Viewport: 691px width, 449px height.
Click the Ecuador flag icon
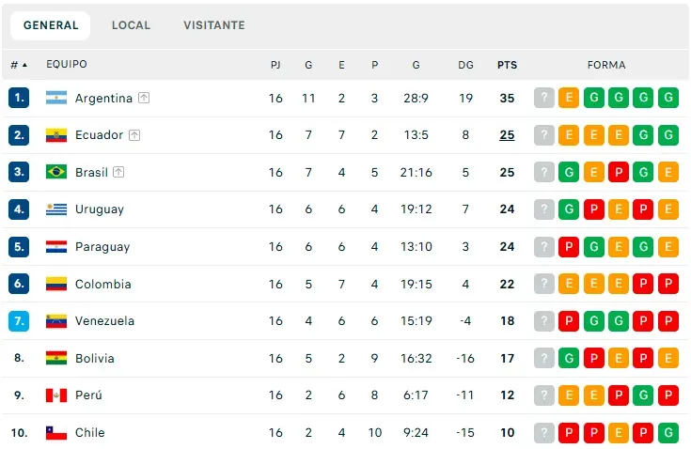point(56,135)
